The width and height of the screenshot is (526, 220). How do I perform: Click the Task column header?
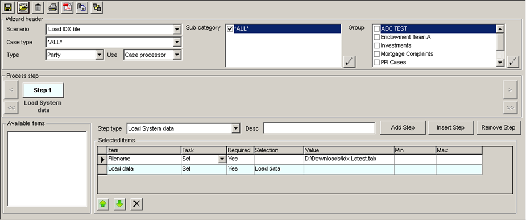point(204,150)
